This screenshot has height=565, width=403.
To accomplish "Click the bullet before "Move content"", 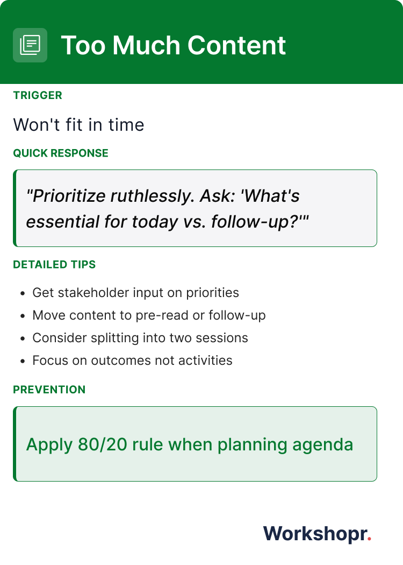I will (22, 316).
